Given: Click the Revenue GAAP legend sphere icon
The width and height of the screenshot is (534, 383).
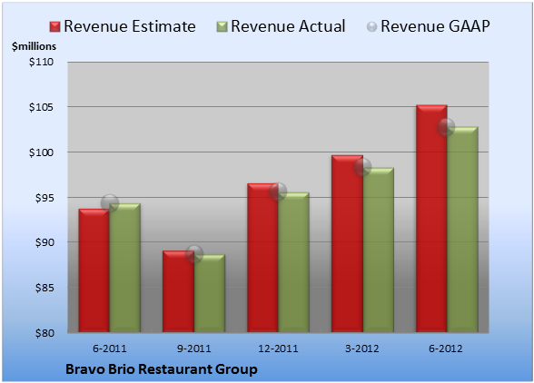Looking at the screenshot, I should pyautogui.click(x=372, y=27).
